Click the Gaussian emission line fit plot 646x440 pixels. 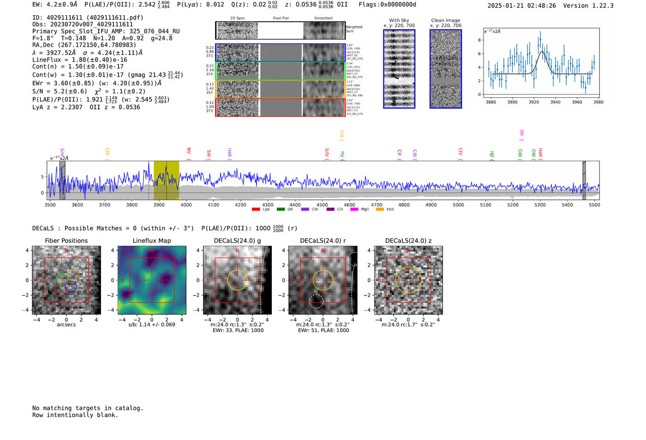[541, 63]
